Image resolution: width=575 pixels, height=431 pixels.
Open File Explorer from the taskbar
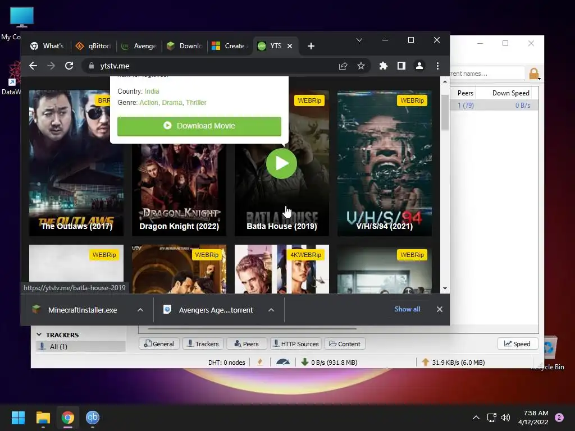click(x=43, y=418)
